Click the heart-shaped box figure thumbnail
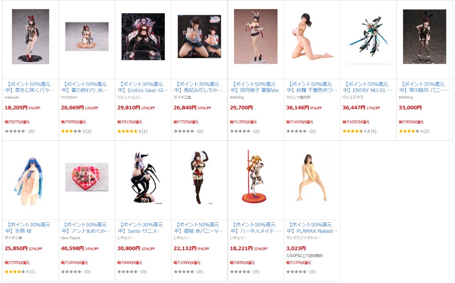Image resolution: width=455 pixels, height=283 pixels. (x=87, y=177)
